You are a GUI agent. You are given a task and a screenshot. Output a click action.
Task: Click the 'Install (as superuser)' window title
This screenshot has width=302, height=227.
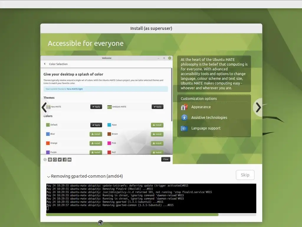pyautogui.click(x=151, y=28)
